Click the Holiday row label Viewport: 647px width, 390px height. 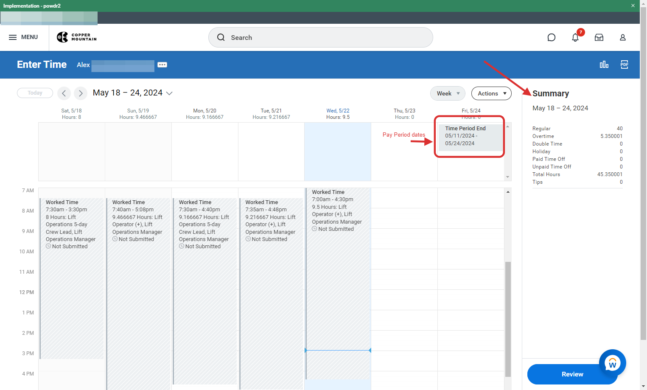541,152
